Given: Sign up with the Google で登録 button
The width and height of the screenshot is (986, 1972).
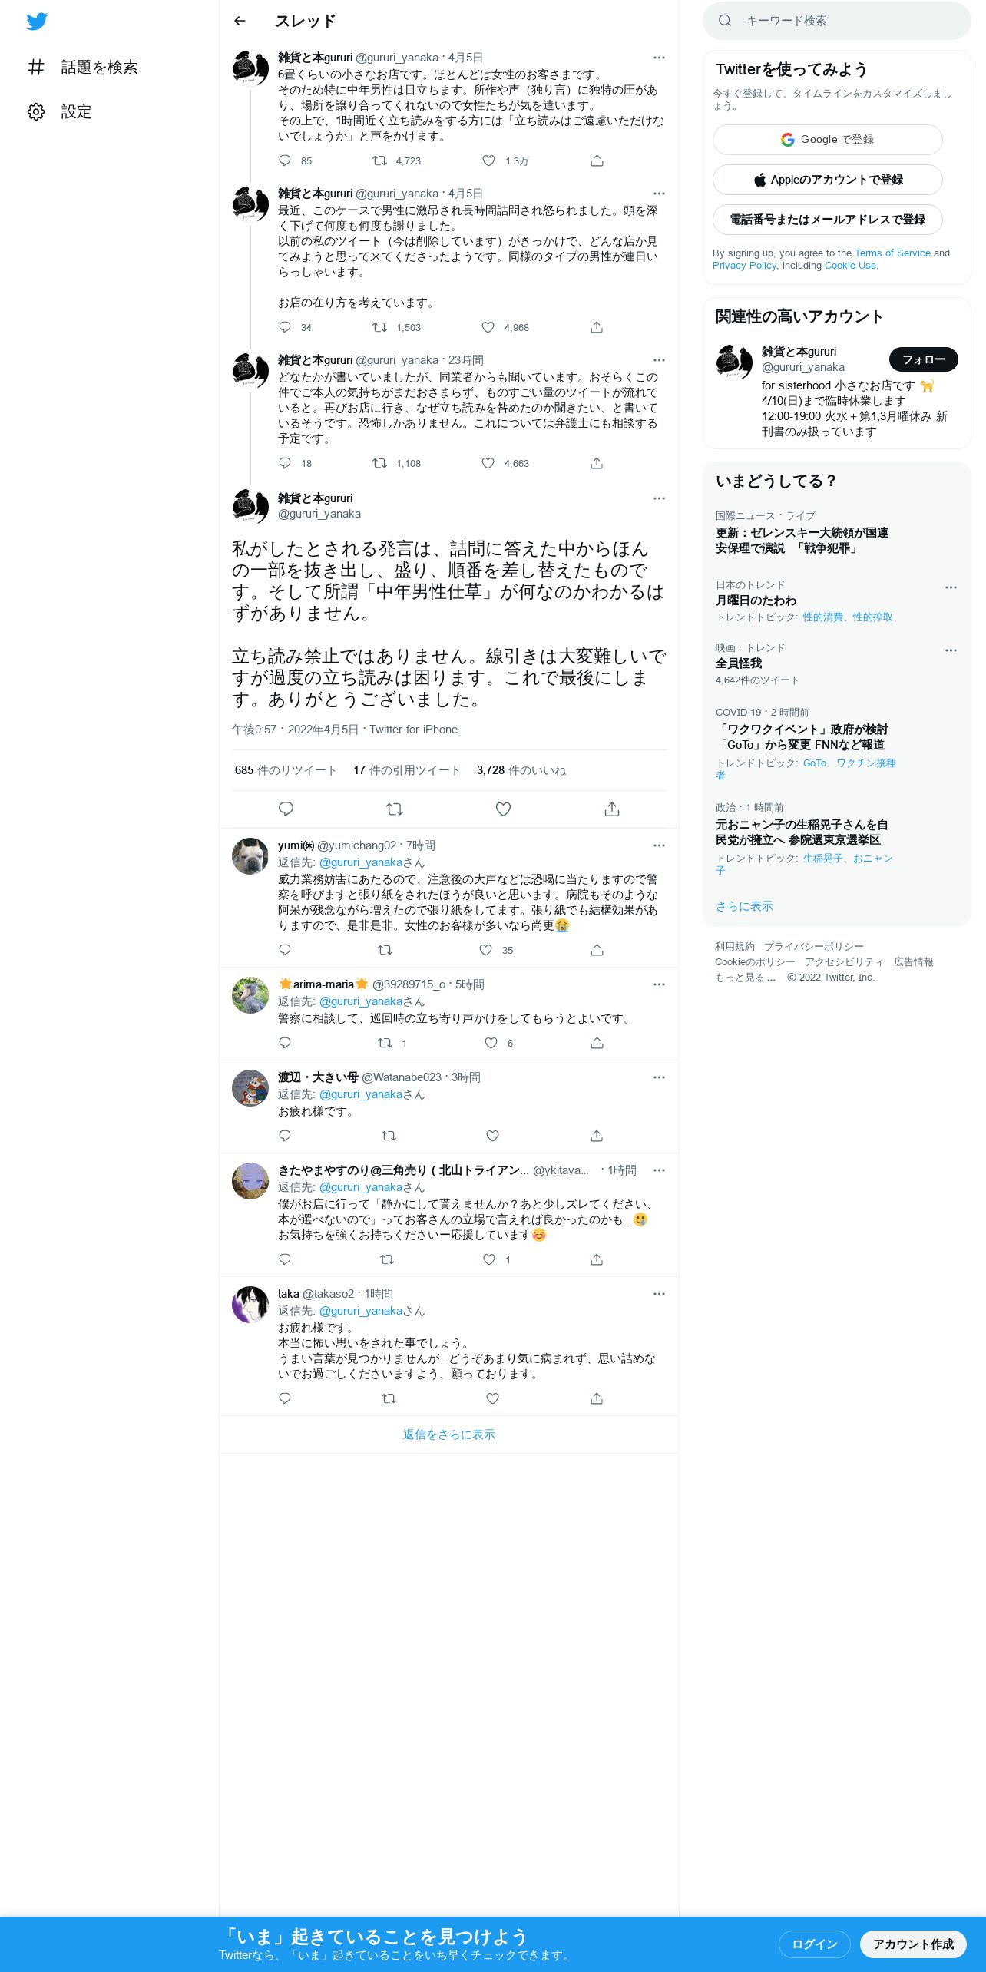Looking at the screenshot, I should click(x=827, y=140).
